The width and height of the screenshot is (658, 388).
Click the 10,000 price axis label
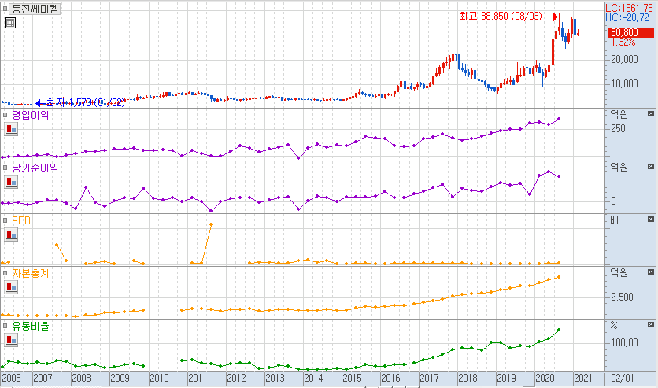pos(624,83)
